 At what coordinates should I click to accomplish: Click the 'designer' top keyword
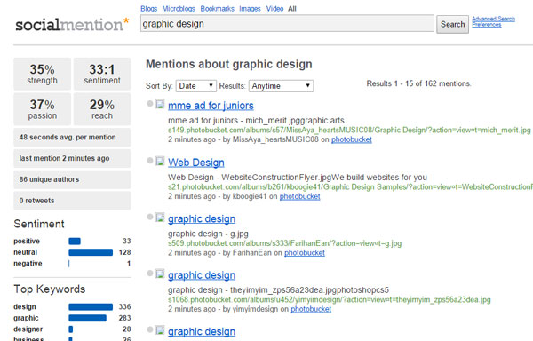click(x=28, y=329)
